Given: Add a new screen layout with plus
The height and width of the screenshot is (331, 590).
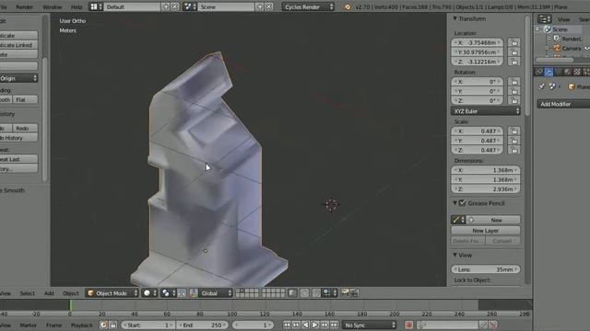Looking at the screenshot, I should (166, 6).
